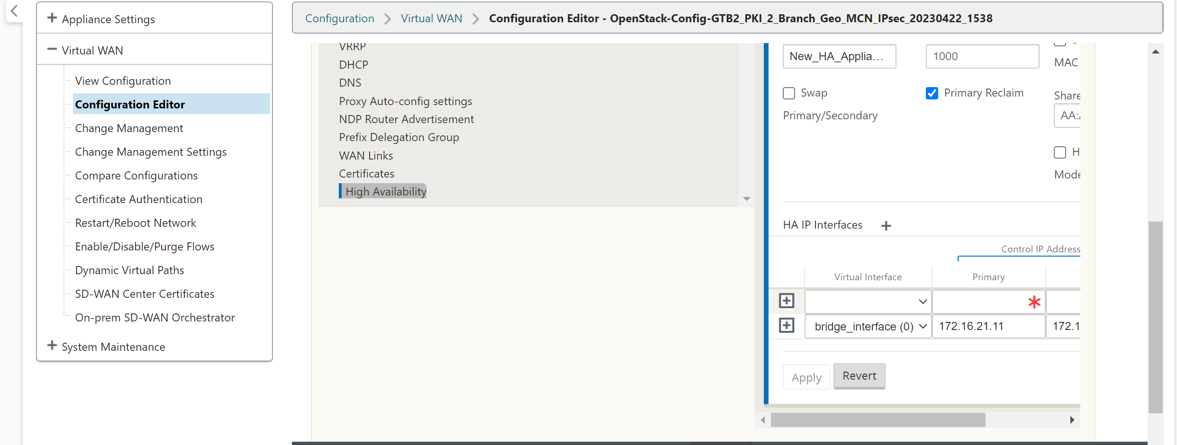Open Change Management
The height and width of the screenshot is (445, 1177).
129,128
